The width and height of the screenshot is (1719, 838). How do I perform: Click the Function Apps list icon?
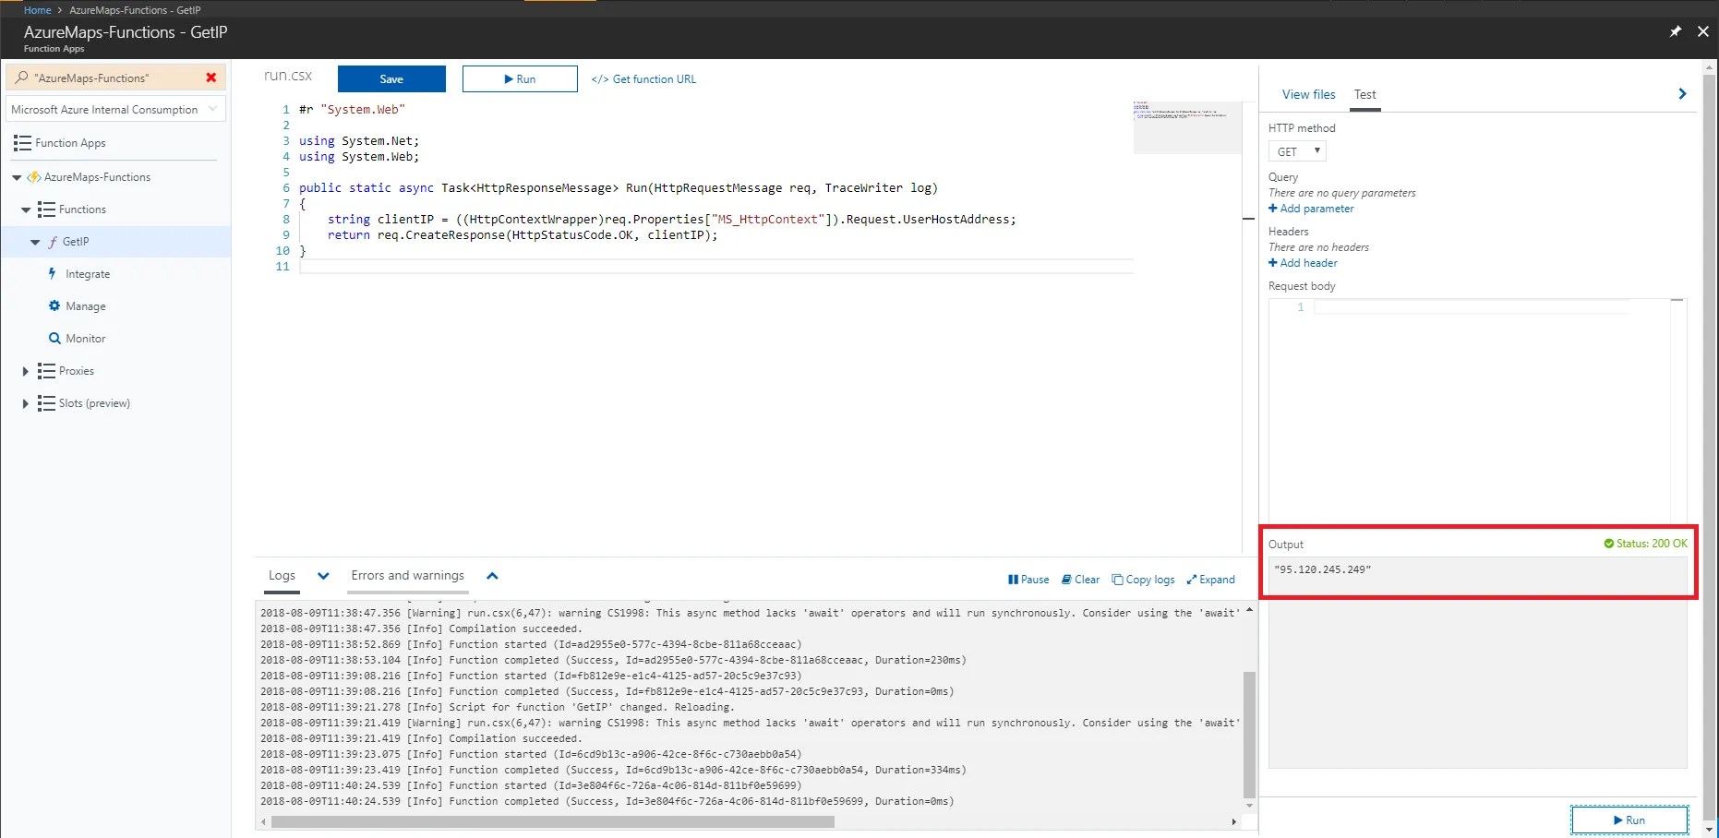[22, 143]
